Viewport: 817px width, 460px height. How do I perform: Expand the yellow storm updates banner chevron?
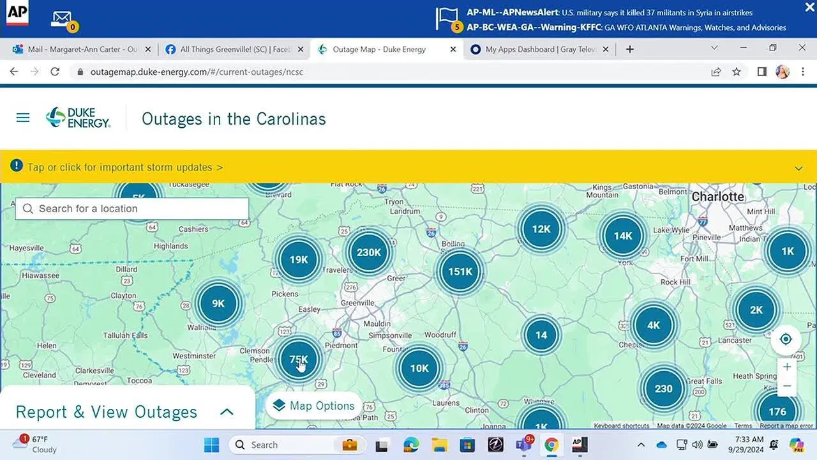click(798, 168)
